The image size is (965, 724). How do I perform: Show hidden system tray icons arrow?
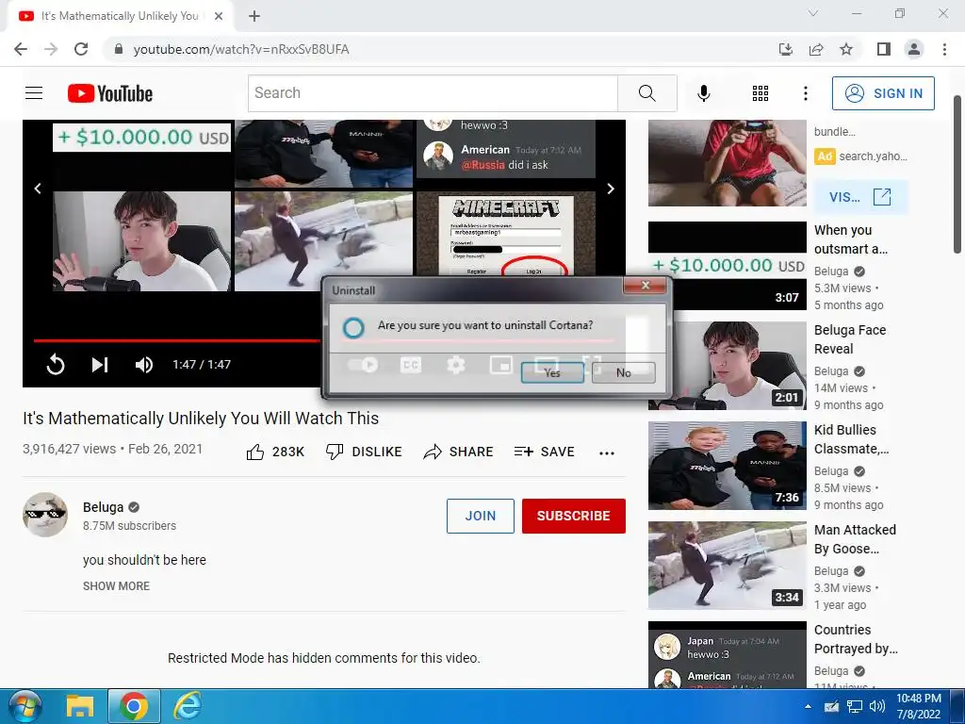click(x=808, y=706)
